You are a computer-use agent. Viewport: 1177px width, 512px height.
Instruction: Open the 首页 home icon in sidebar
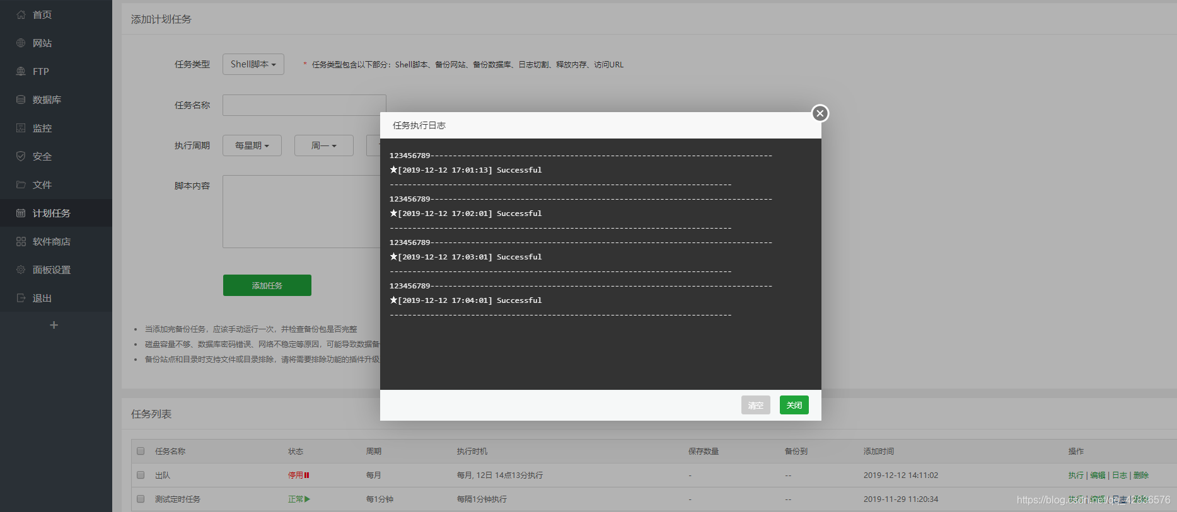coord(21,14)
